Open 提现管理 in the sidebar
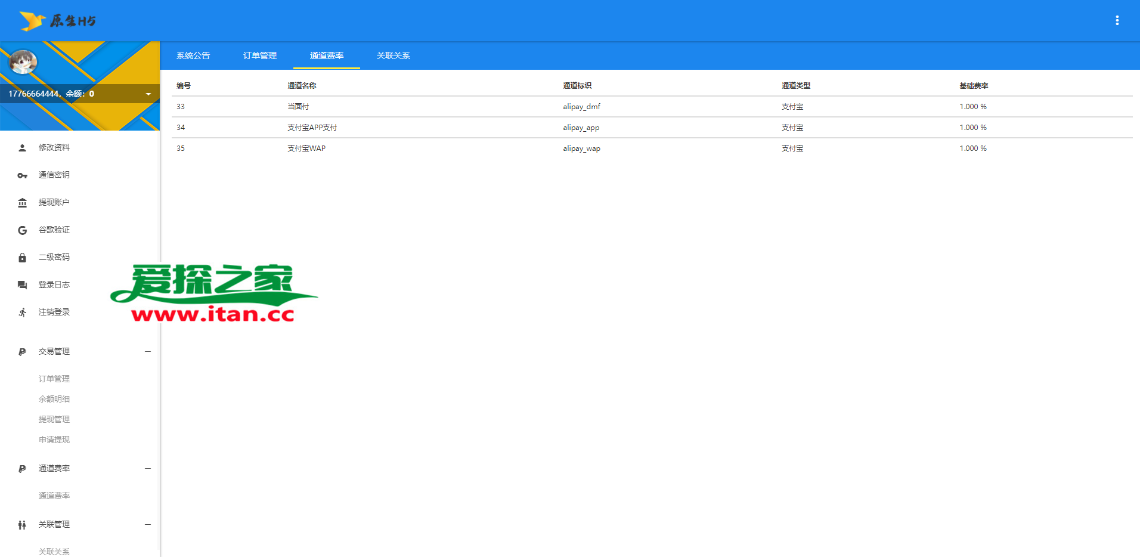 54,419
